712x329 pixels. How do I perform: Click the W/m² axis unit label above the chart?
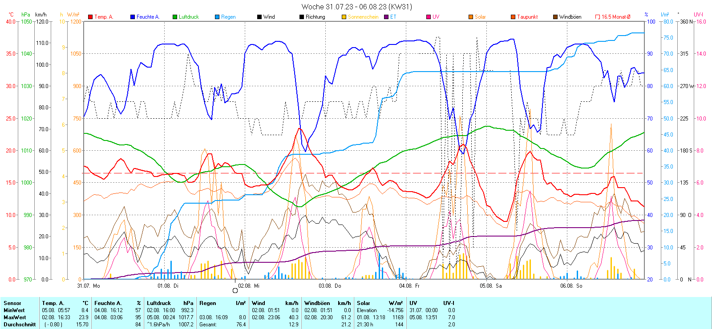click(74, 15)
